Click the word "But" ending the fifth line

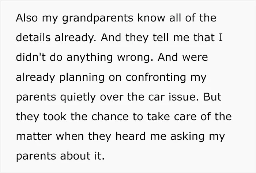click(212, 97)
